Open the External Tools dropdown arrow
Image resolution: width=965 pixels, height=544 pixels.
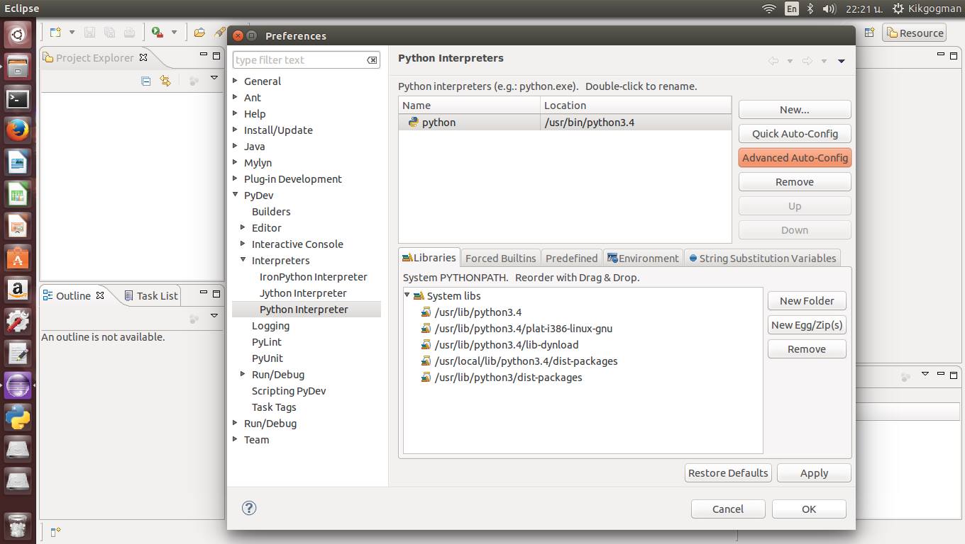[174, 33]
